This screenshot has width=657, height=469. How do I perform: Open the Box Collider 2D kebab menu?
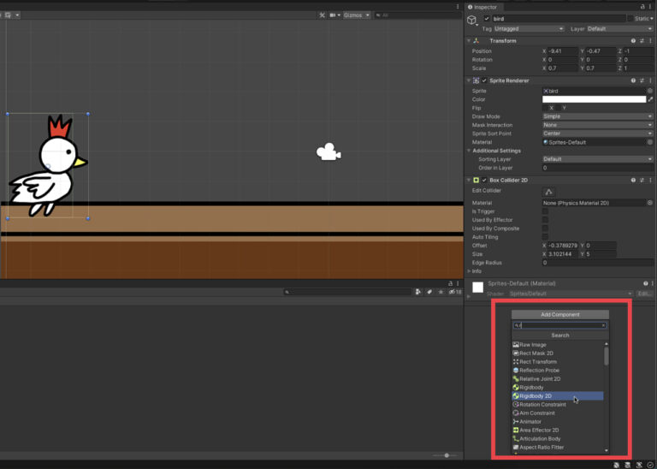pos(650,181)
